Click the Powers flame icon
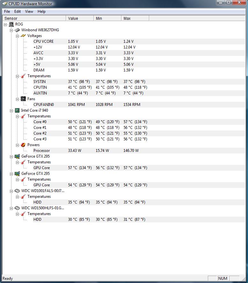This screenshot has height=283, width=248. pyautogui.click(x=23, y=145)
